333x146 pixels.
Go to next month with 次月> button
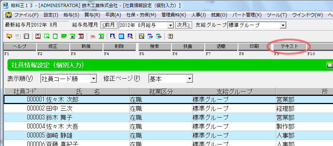point(184,25)
